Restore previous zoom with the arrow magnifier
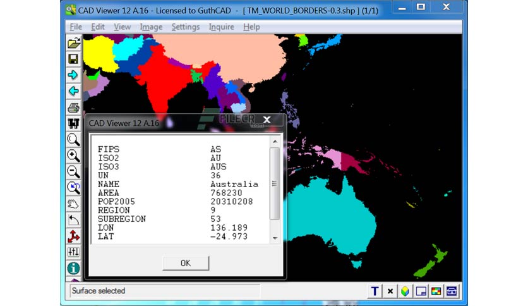Image resolution: width=528 pixels, height=306 pixels. 73,188
